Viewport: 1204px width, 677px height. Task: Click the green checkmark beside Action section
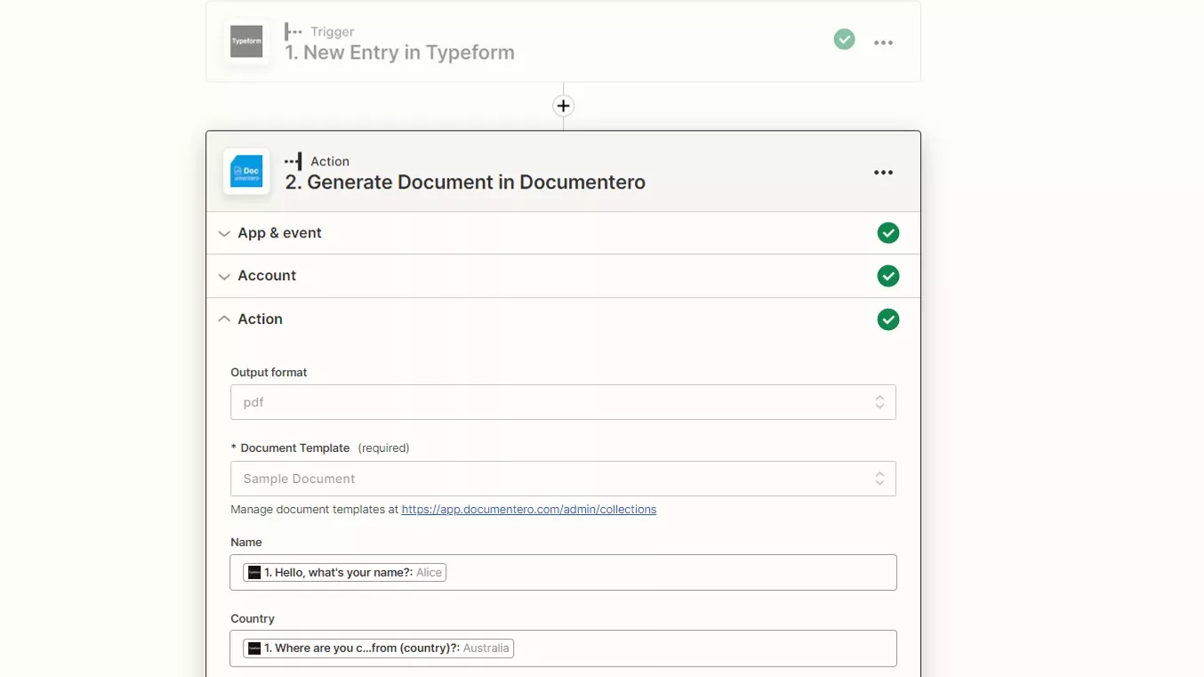887,319
